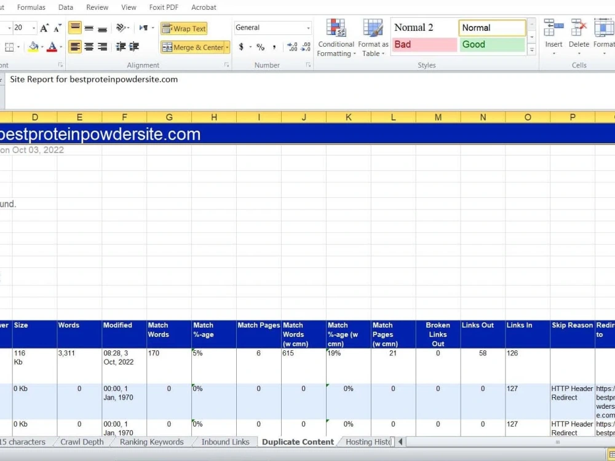The width and height of the screenshot is (615, 461).
Task: Open the Data ribbon tab
Action: tap(66, 7)
